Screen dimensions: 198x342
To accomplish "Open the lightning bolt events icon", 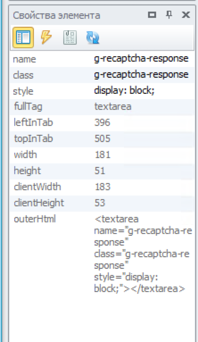I will click(x=46, y=38).
